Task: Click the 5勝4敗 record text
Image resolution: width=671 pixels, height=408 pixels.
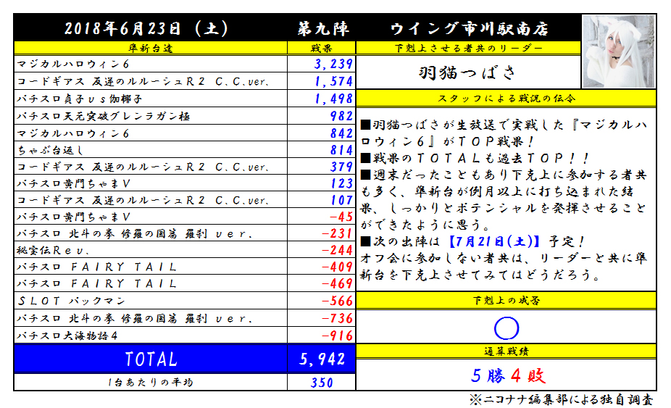Action: [x=507, y=375]
